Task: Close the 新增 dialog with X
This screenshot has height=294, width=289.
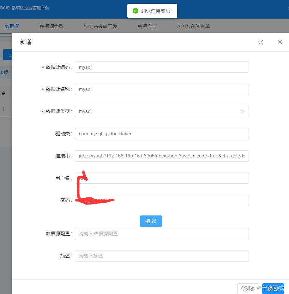Action: (280, 42)
